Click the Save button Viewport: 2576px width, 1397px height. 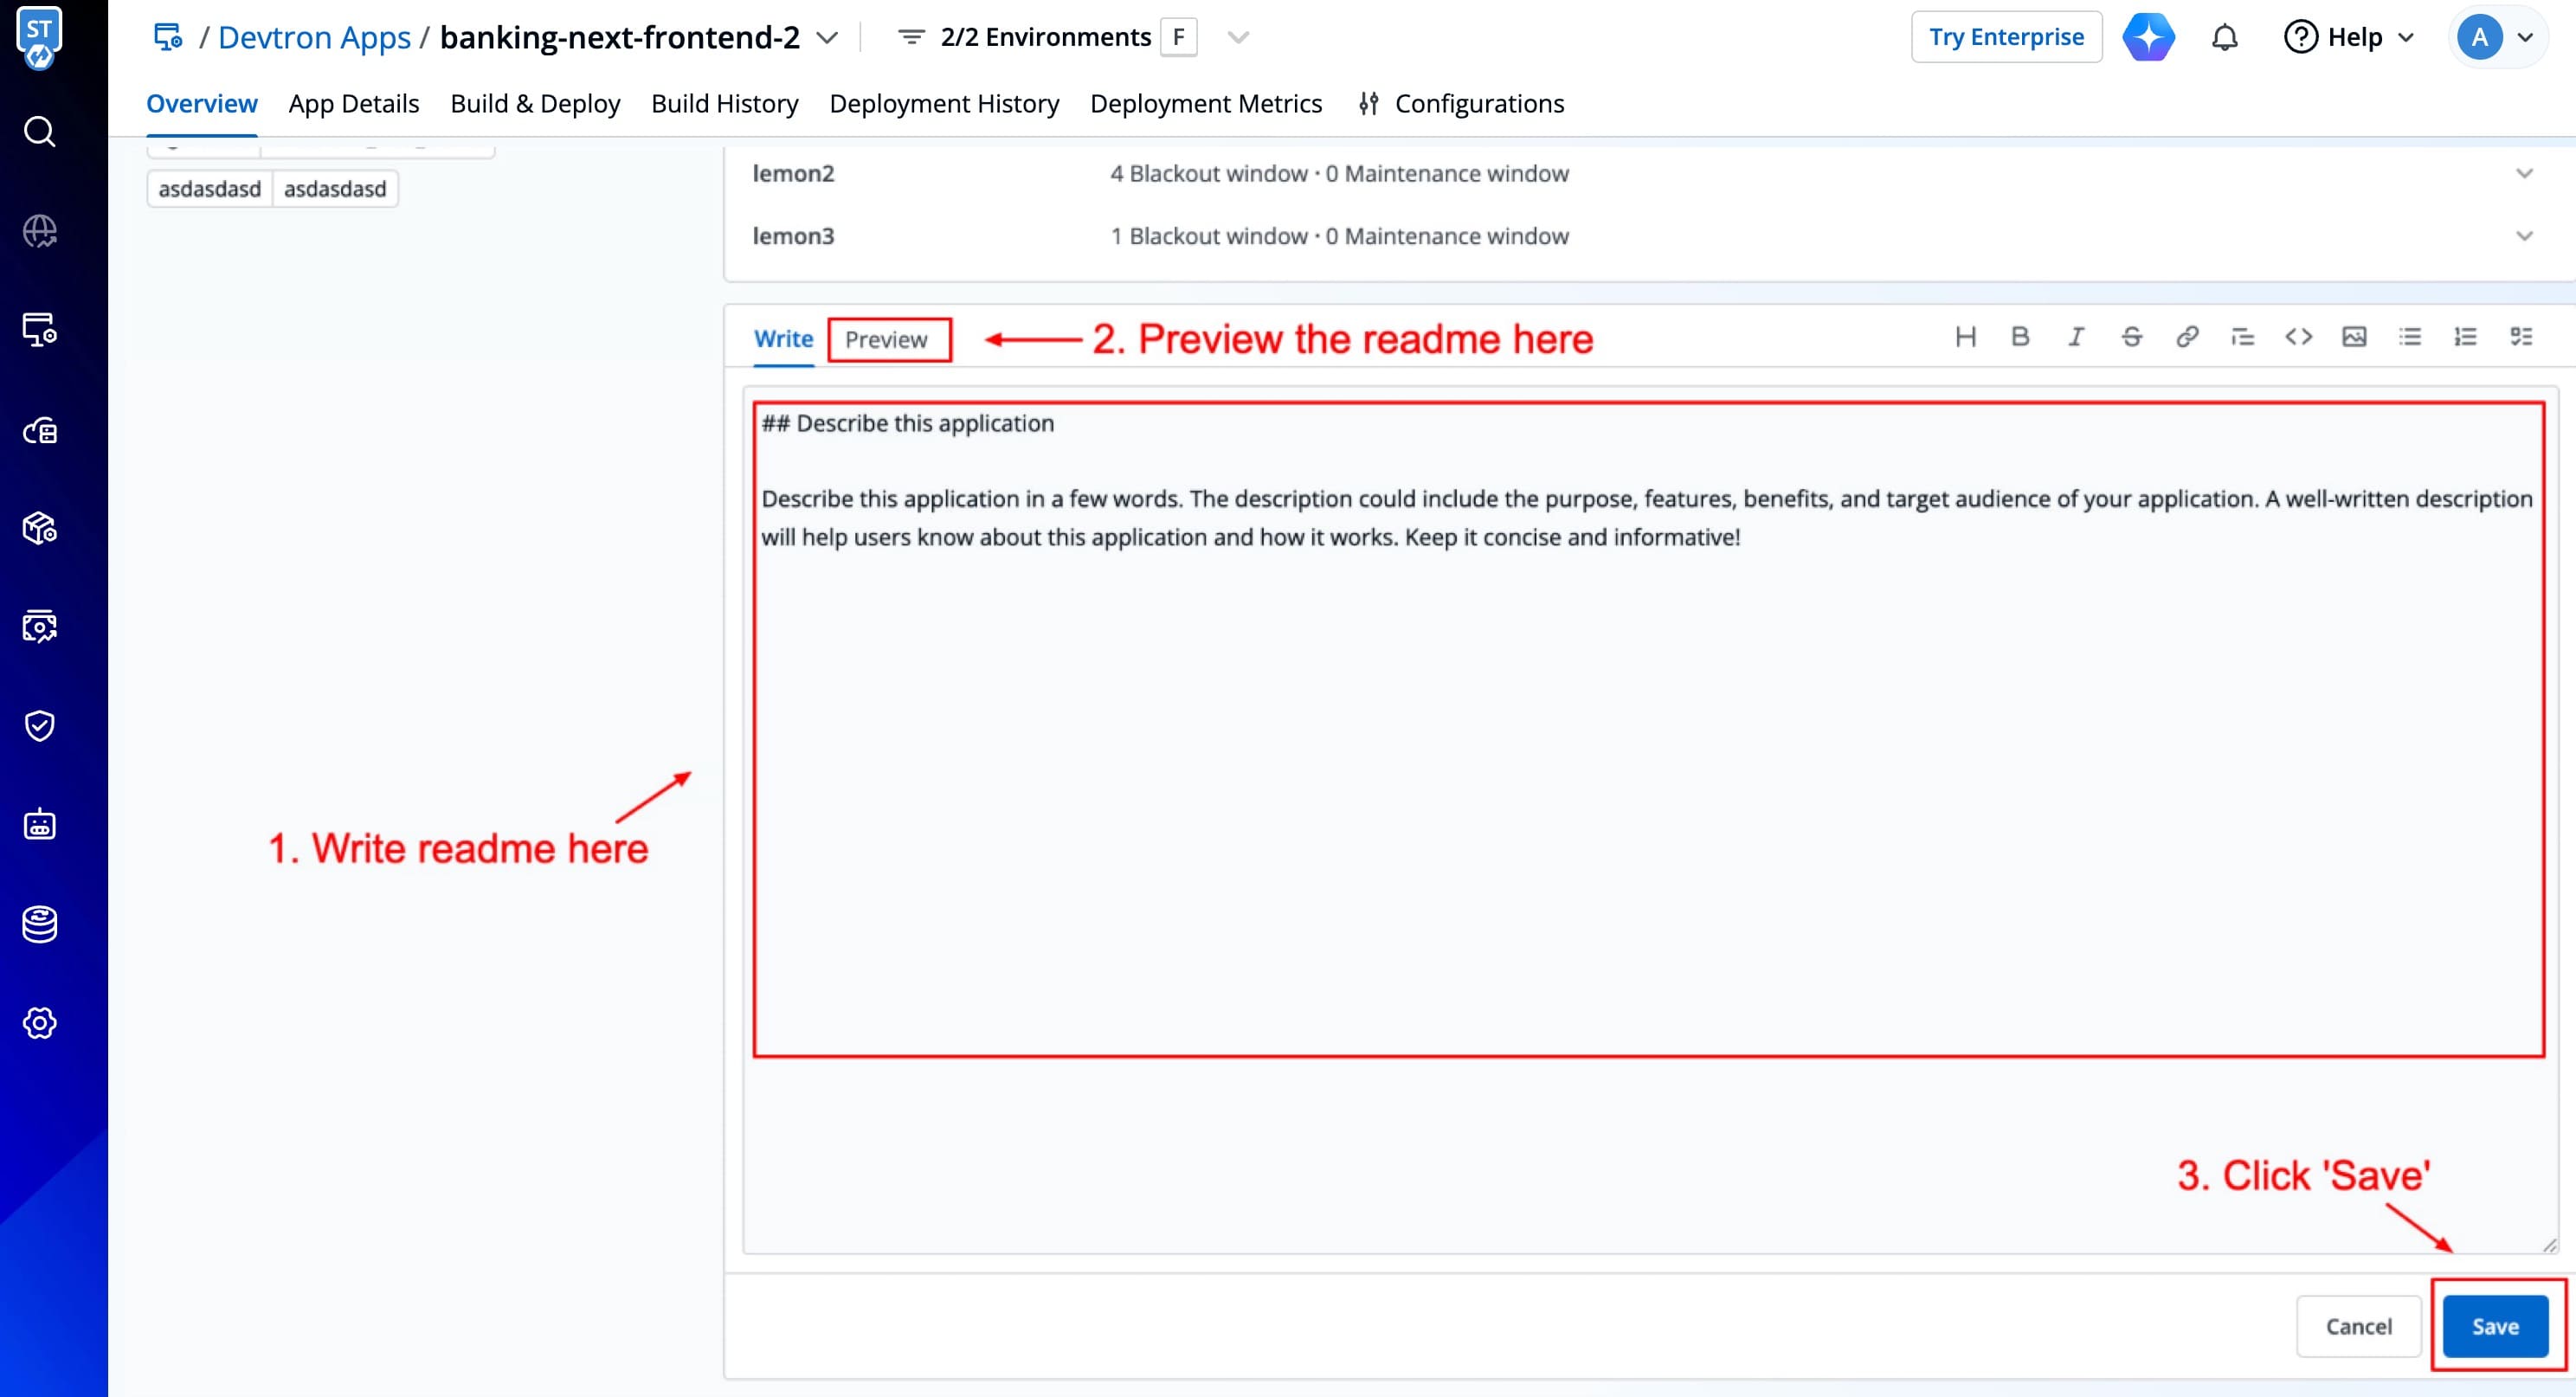point(2494,1326)
